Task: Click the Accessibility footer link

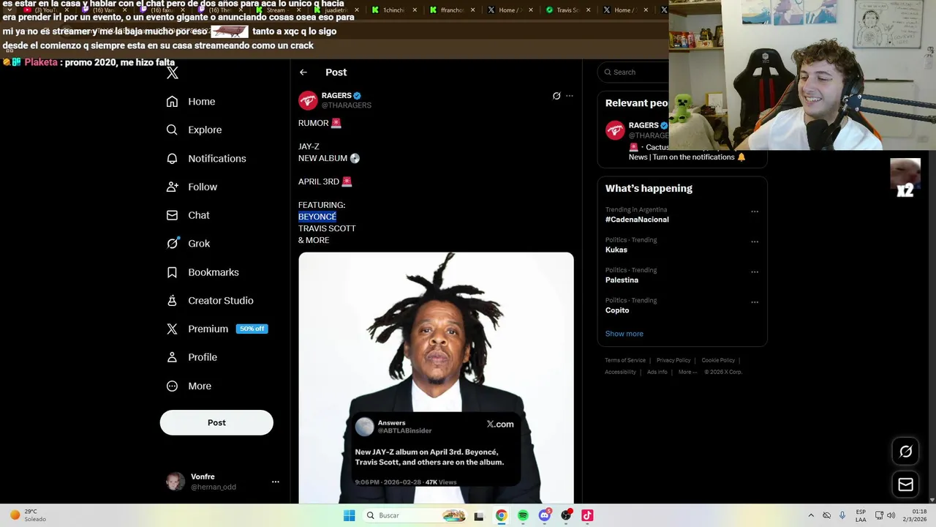Action: 620,372
